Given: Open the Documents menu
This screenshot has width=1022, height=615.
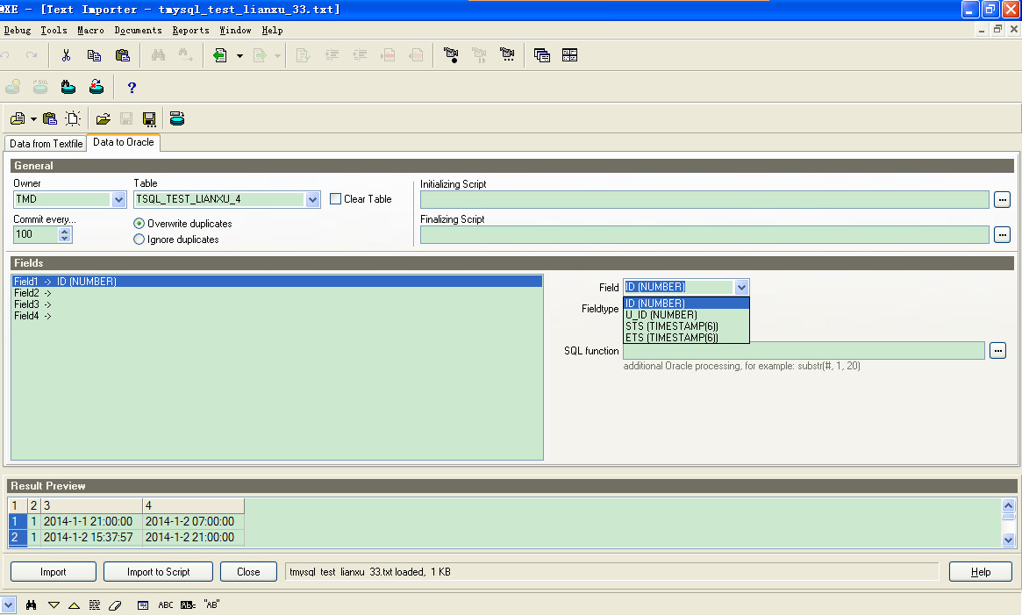Looking at the screenshot, I should point(139,30).
